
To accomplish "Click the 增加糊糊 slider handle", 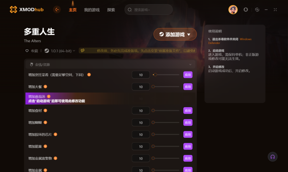I will (153, 122).
